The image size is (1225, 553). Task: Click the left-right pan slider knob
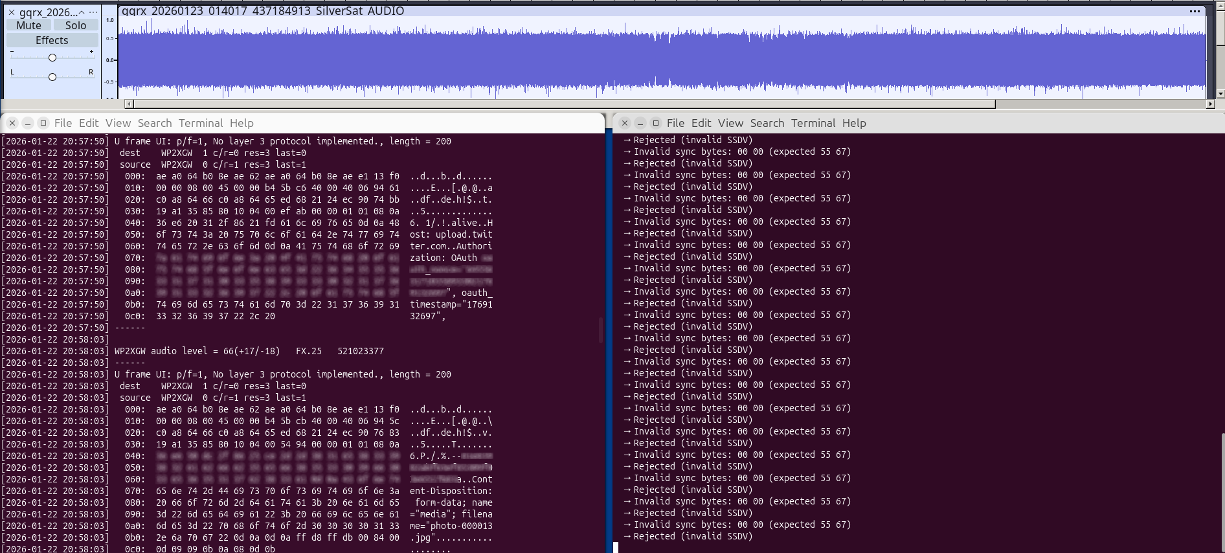click(52, 77)
